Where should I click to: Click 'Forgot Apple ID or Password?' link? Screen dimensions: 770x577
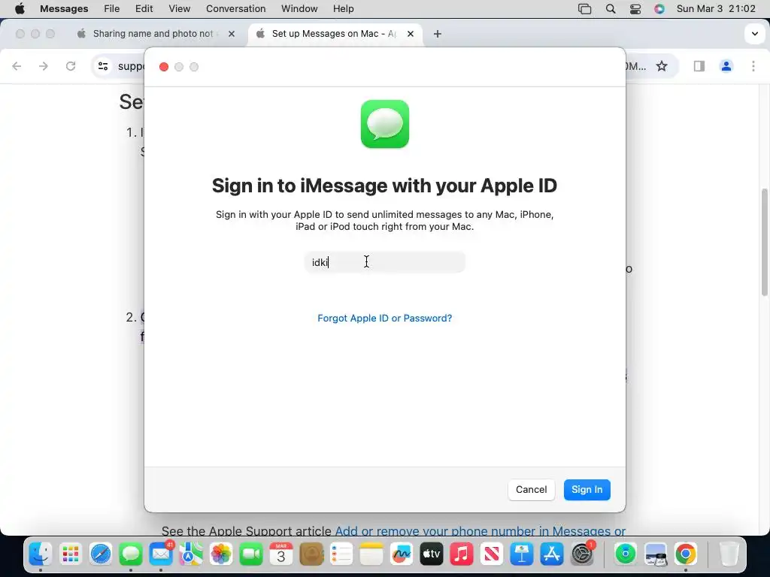384,319
